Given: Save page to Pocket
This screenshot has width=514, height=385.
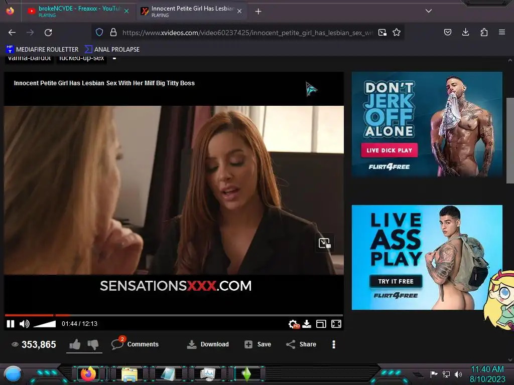Looking at the screenshot, I should (447, 32).
